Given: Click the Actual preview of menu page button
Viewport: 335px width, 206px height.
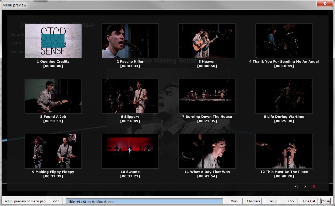Looking at the screenshot, I should tap(25, 201).
